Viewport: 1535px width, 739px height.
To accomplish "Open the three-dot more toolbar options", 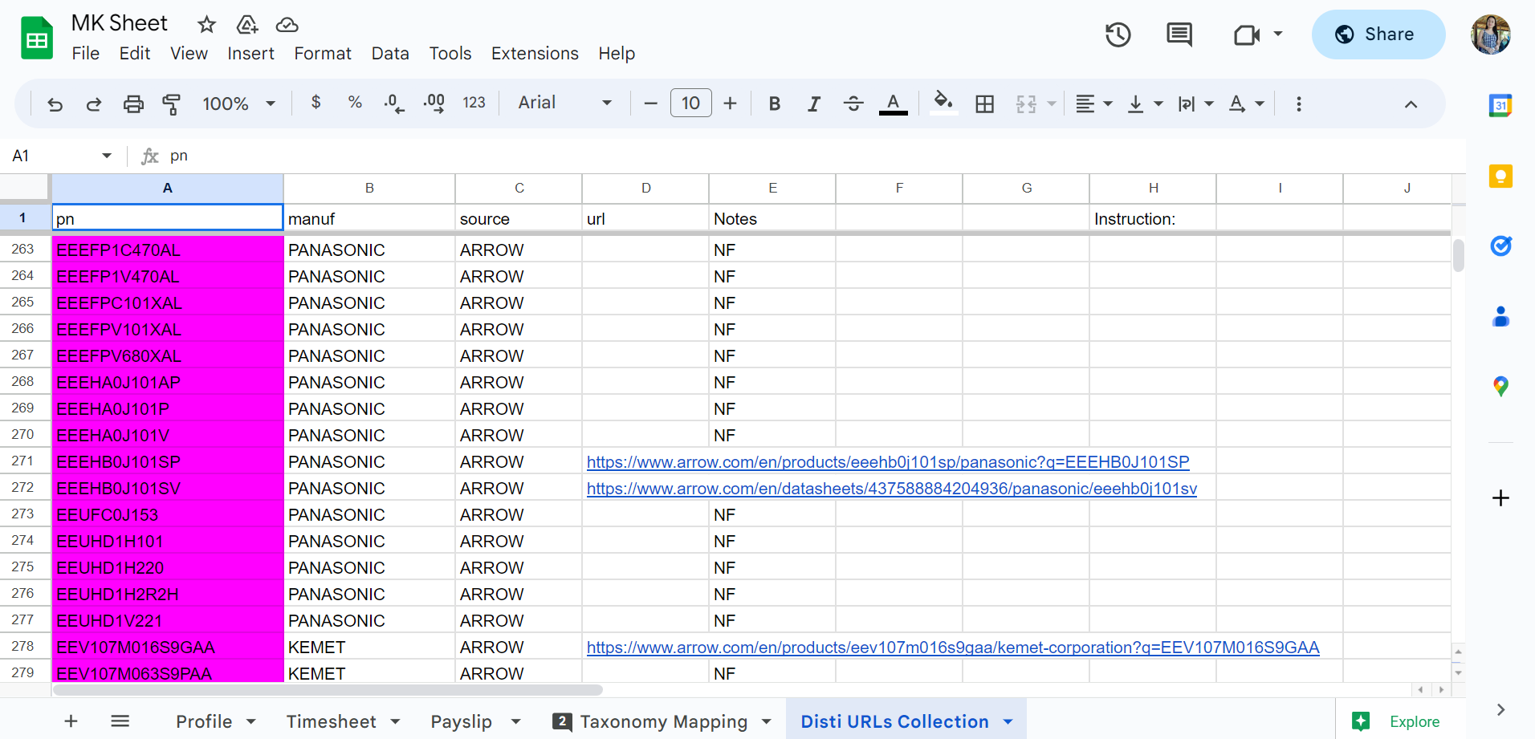I will coord(1299,104).
